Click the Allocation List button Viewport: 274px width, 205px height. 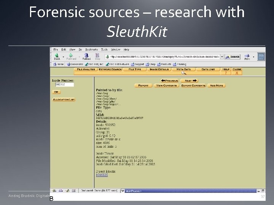[64, 100]
